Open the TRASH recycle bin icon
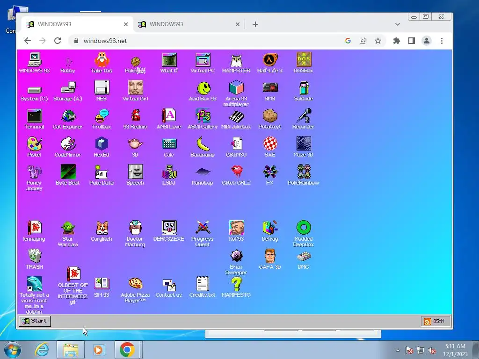Image resolution: width=479 pixels, height=359 pixels. 34,256
